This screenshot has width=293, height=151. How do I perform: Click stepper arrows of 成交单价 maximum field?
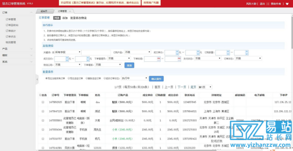198,53
